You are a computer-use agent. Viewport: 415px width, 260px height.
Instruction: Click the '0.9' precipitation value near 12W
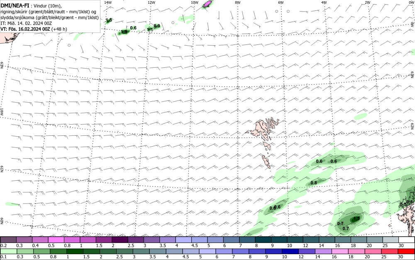(x=157, y=26)
